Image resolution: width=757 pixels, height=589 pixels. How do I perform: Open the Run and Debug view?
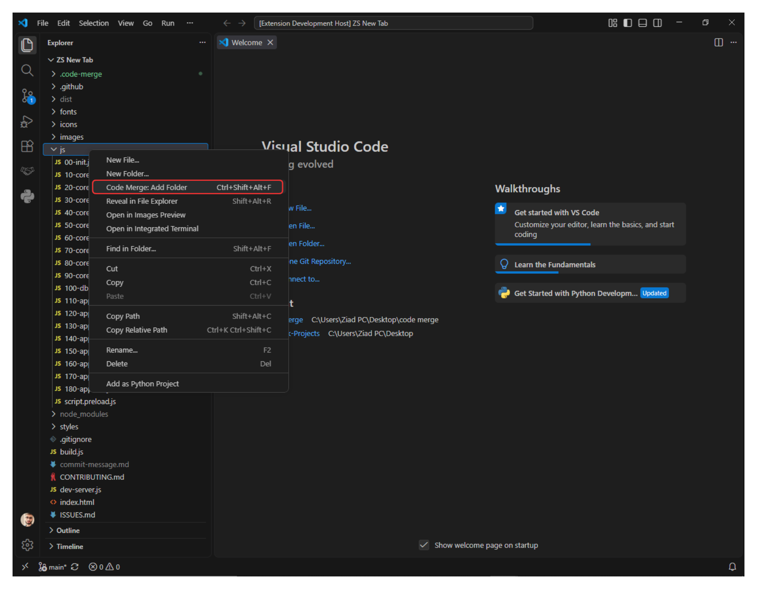(x=27, y=121)
